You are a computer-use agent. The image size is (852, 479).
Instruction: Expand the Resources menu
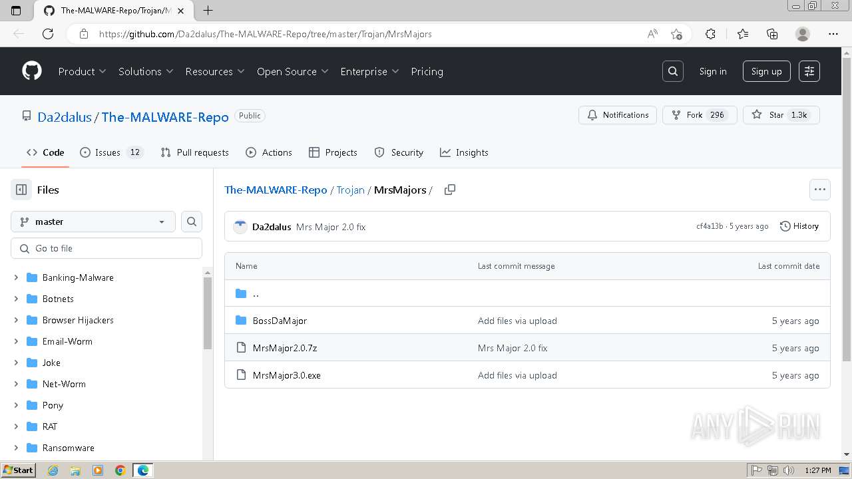(215, 71)
